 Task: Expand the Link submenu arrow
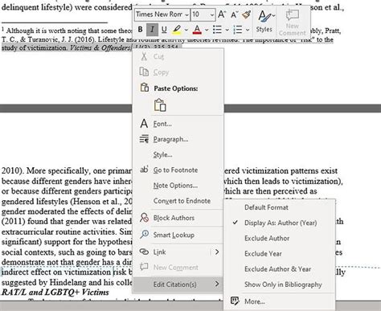(217, 252)
